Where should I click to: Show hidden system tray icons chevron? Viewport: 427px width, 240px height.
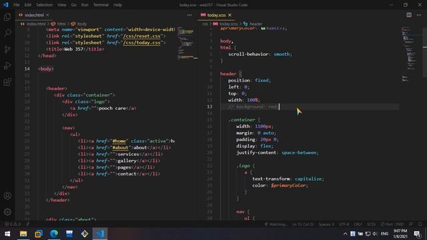[345, 234]
